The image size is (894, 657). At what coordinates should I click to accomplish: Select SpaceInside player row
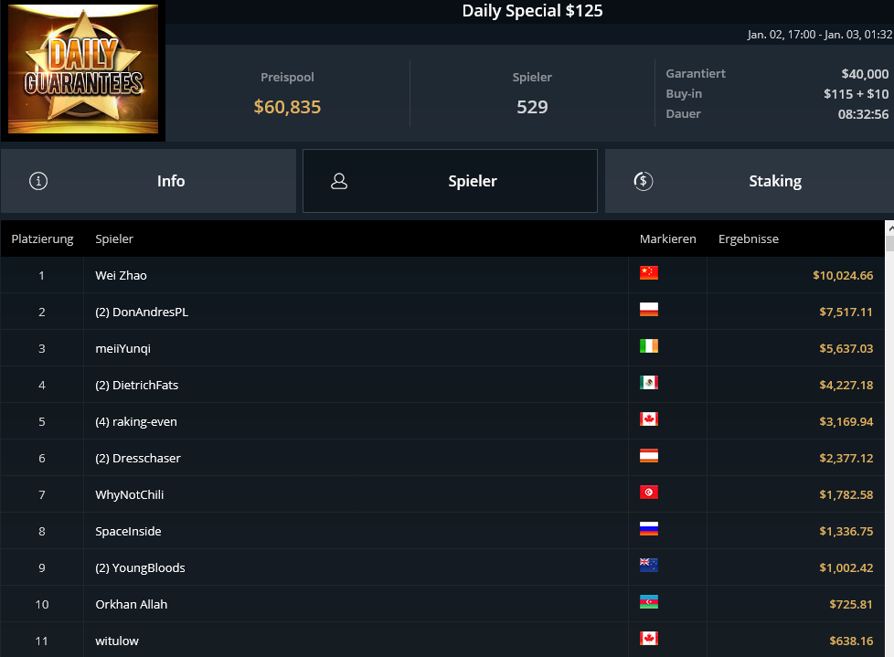coord(442,531)
